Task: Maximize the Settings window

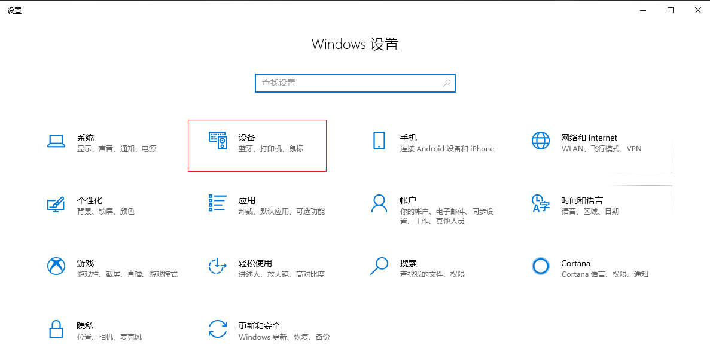Action: point(671,10)
